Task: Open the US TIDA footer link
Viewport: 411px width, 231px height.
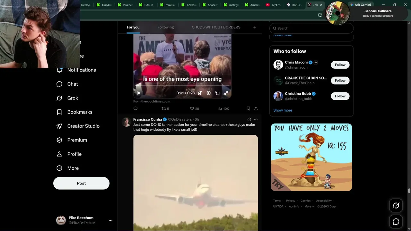Action: pyautogui.click(x=278, y=206)
